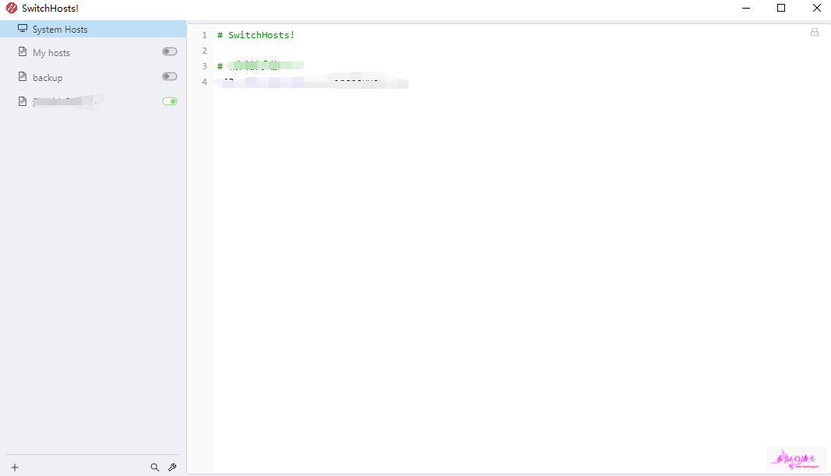Click the file icon next to backup
This screenshot has width=831, height=476.
point(23,76)
